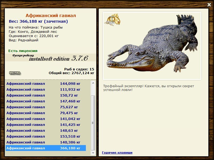
Task: Select the highlighted 366,188 кг gavial row
Action: pos(46,148)
